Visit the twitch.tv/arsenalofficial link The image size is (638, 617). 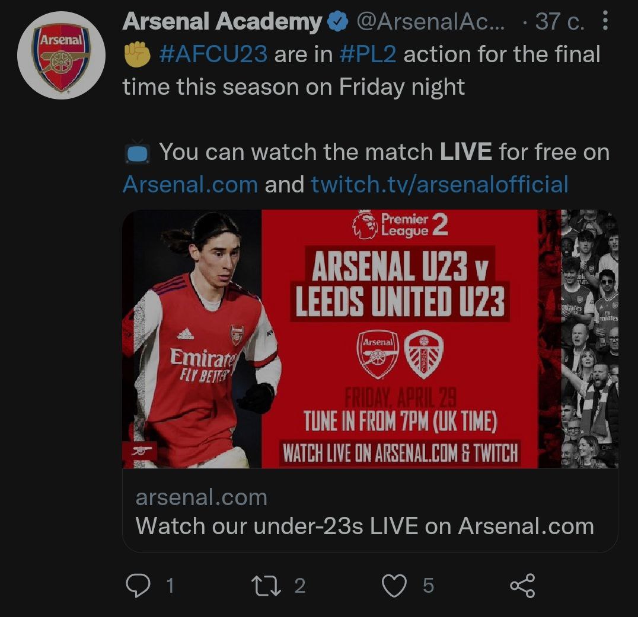point(439,184)
